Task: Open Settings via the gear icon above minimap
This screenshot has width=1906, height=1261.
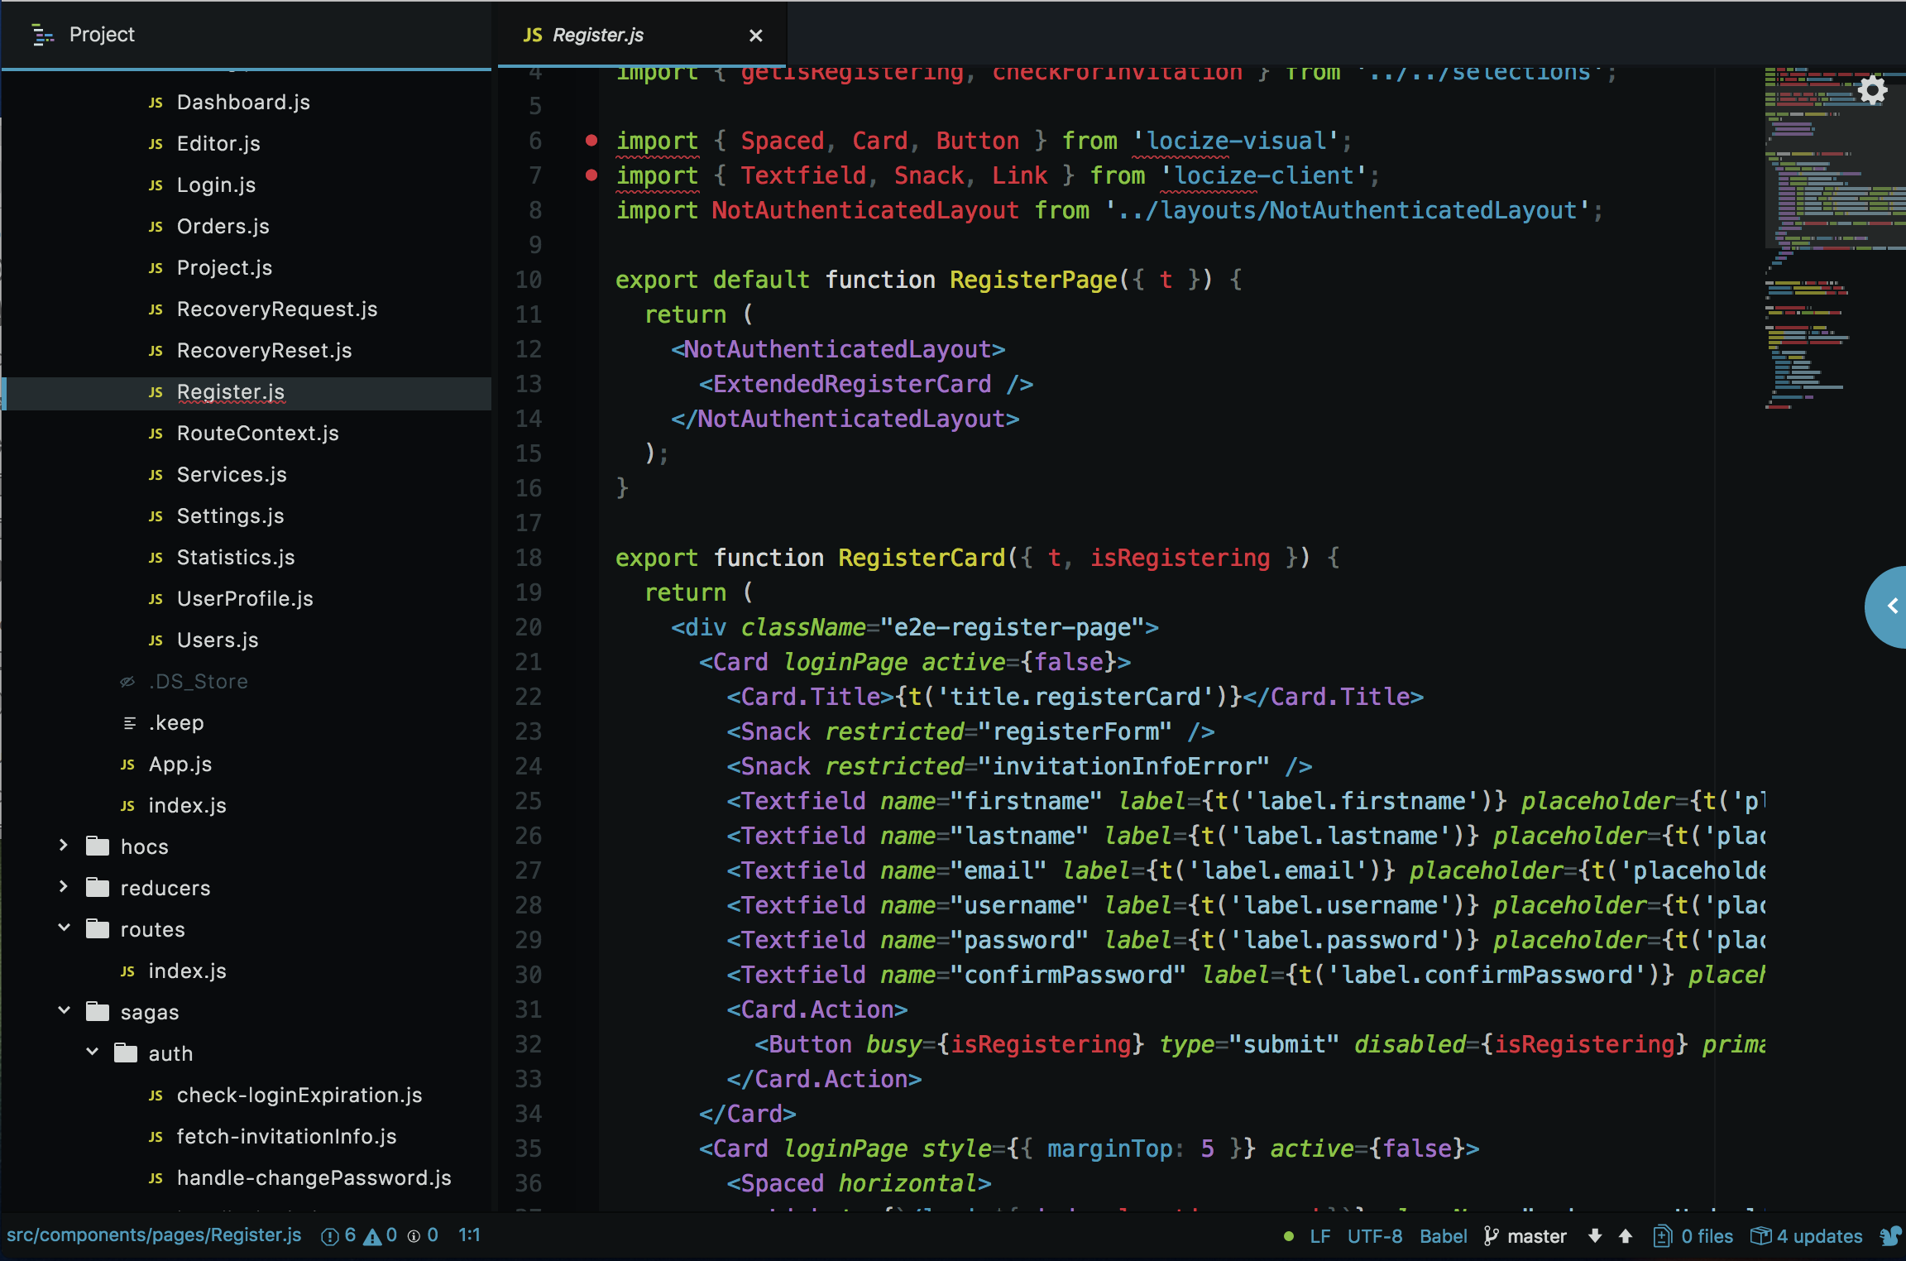Action: tap(1871, 89)
